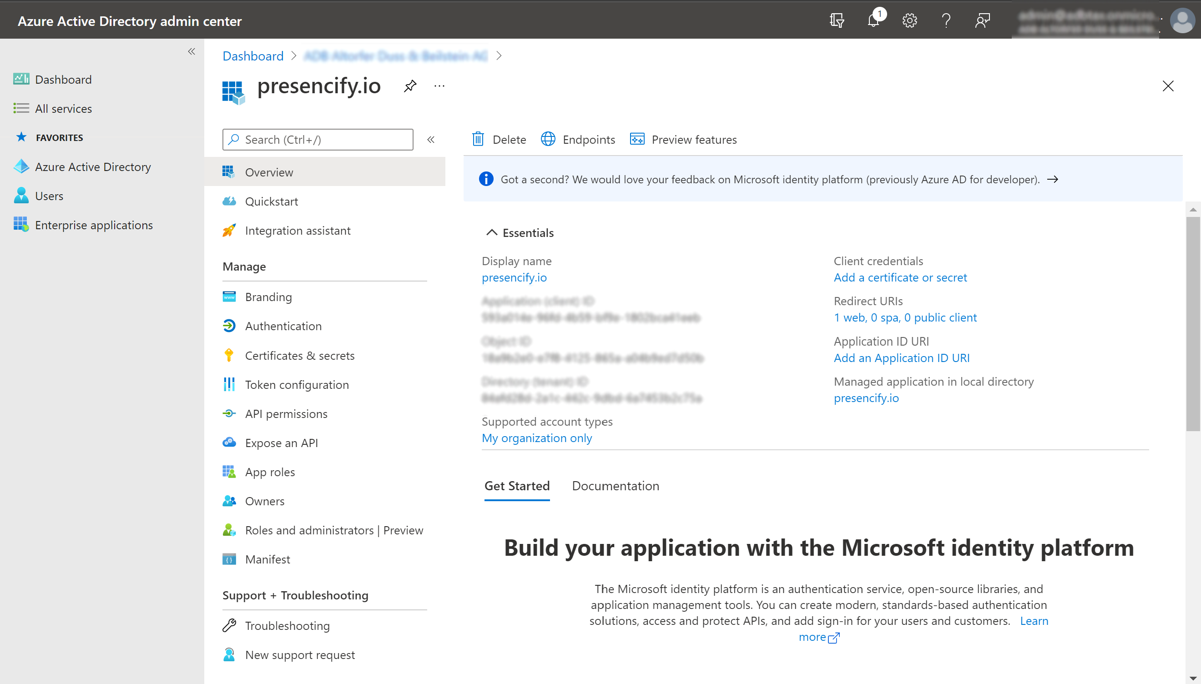Open the help question mark
The image size is (1201, 684).
click(x=946, y=20)
